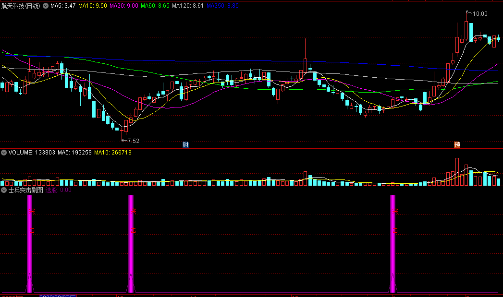503x297 pixels.
Task: Click the tallest red volume bar
Action: click(457, 172)
